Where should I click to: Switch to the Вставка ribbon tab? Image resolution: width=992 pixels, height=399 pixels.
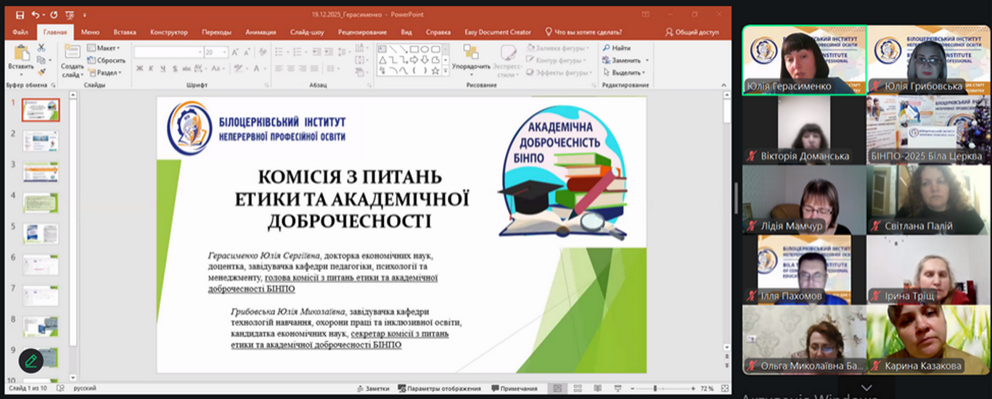pyautogui.click(x=125, y=32)
